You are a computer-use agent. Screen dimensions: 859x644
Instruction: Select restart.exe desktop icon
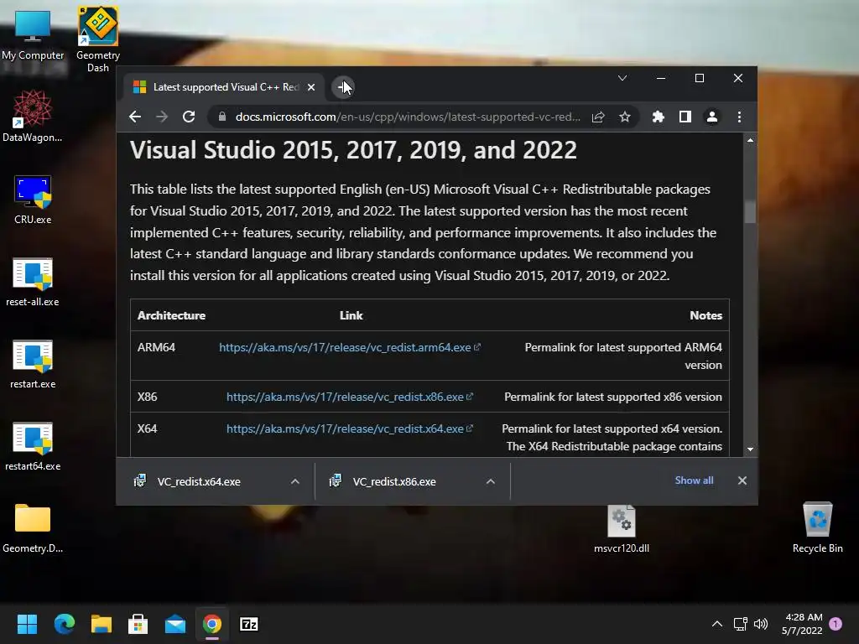pyautogui.click(x=33, y=364)
